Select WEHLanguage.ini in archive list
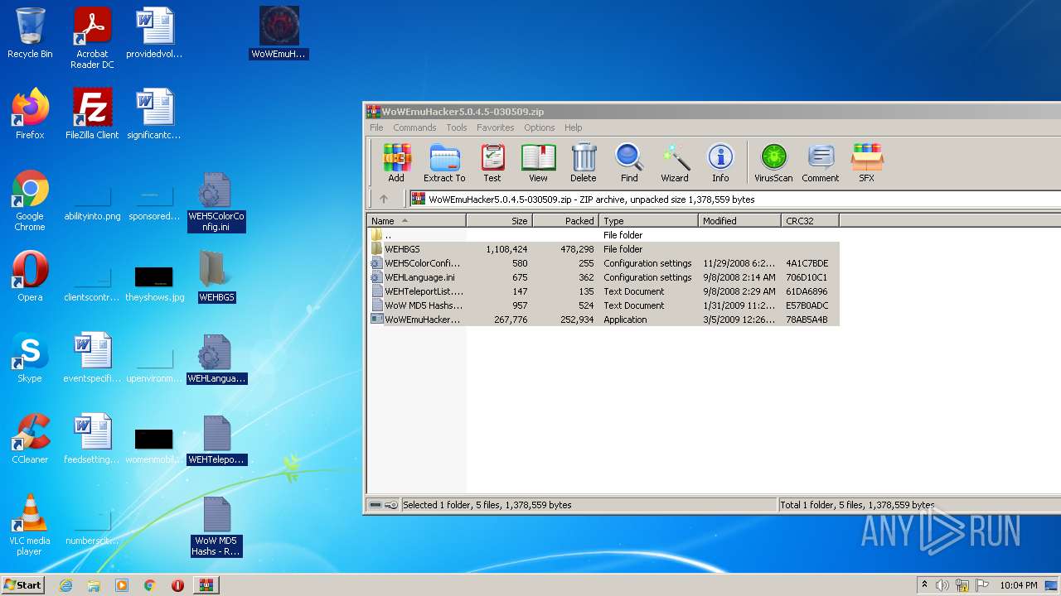Viewport: 1061px width, 596px height. click(x=603, y=277)
